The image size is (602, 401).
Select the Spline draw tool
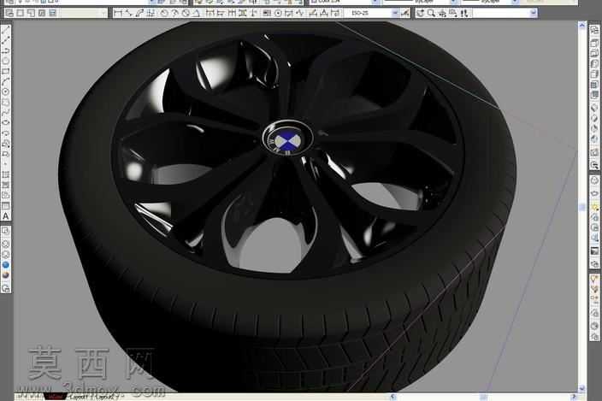(5, 113)
